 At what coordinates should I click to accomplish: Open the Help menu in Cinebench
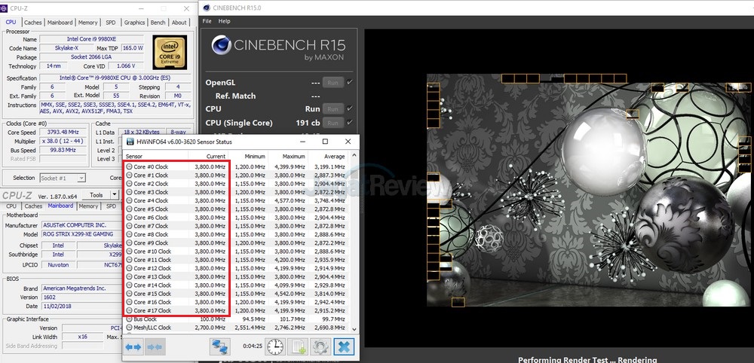(x=224, y=21)
